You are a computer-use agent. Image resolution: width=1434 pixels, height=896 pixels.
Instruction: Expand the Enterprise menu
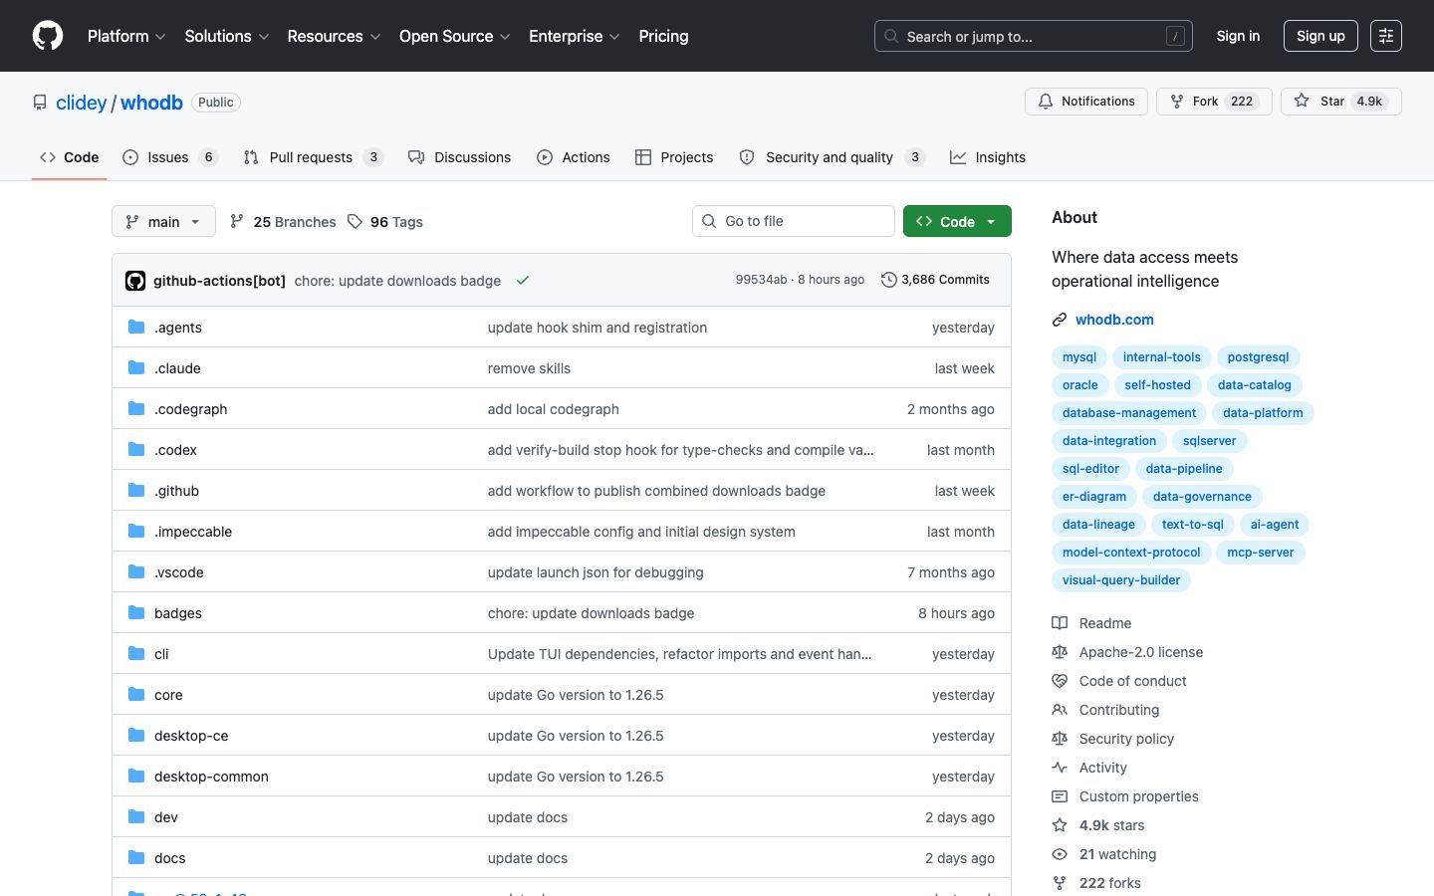point(575,36)
